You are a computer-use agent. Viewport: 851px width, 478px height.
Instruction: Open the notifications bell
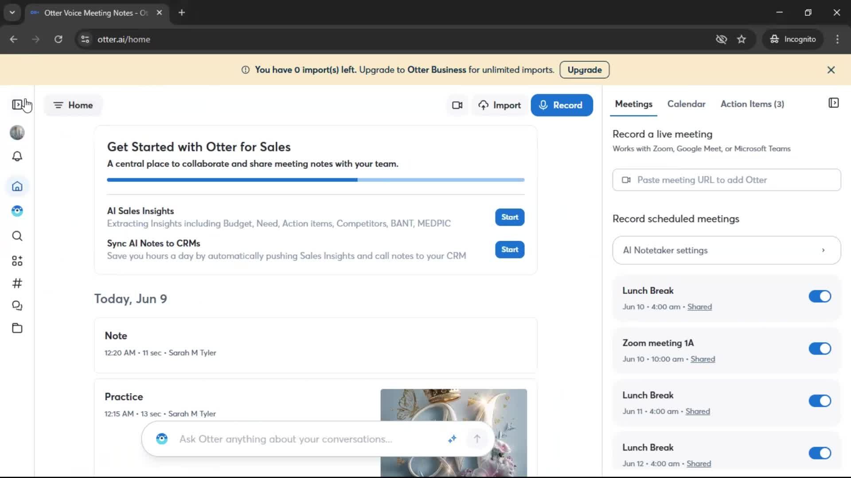click(17, 156)
